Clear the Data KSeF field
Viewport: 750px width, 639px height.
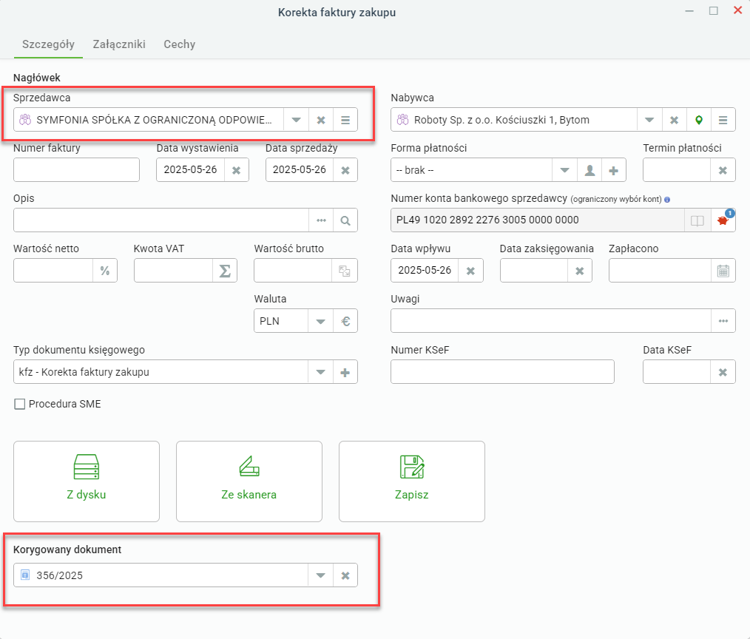tap(723, 372)
